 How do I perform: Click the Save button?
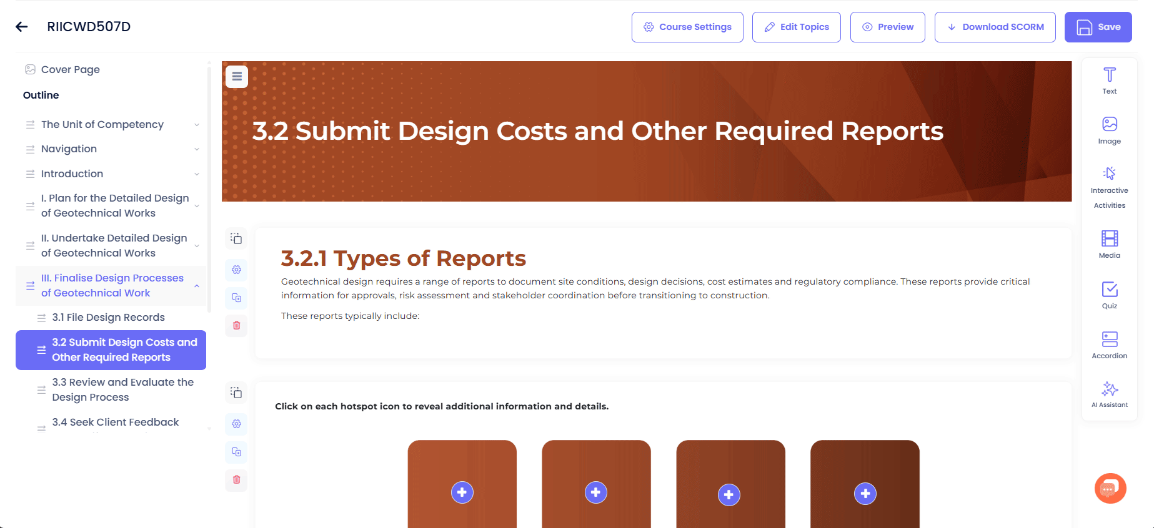1098,27
